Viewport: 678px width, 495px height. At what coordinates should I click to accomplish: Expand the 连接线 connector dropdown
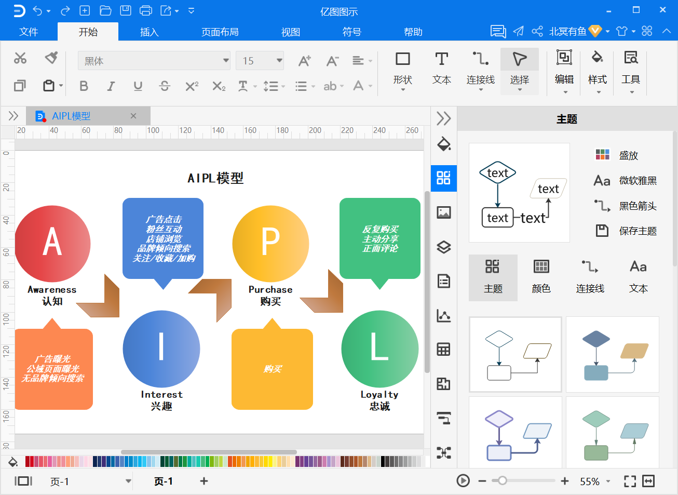click(481, 89)
